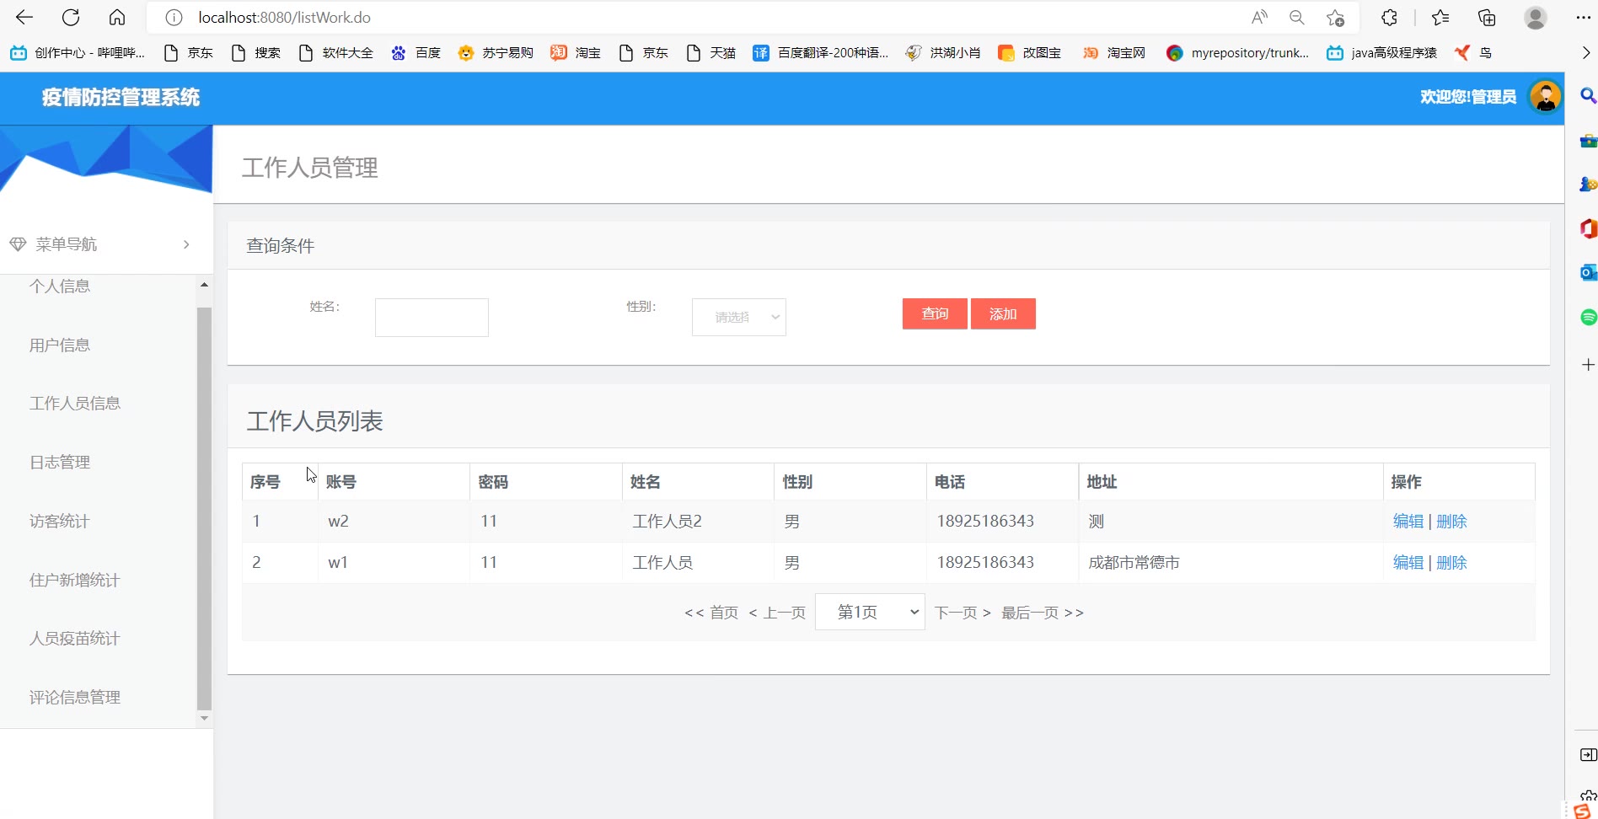Refresh the current page

[71, 18]
